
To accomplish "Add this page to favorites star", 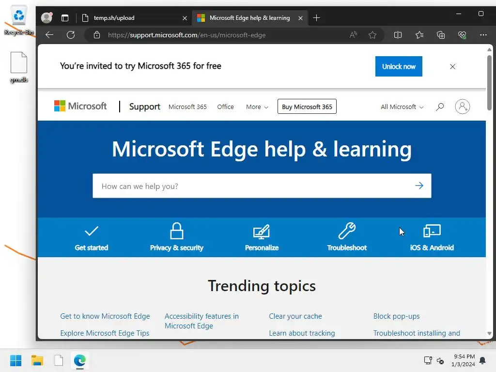I will point(372,35).
